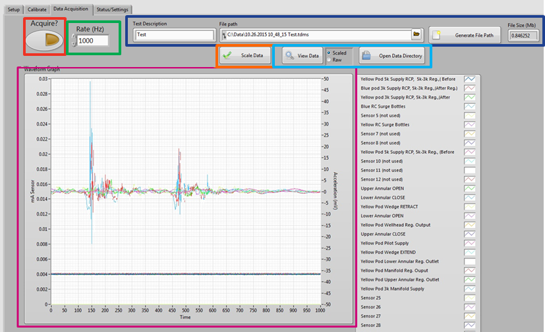The width and height of the screenshot is (545, 332).
Task: Select the Raw radio option
Action: pos(330,60)
